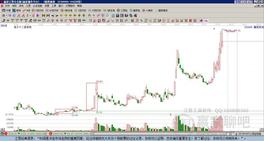Open the 窗口 menu
This screenshot has height=141, width=264.
pyautogui.click(x=61, y=6)
